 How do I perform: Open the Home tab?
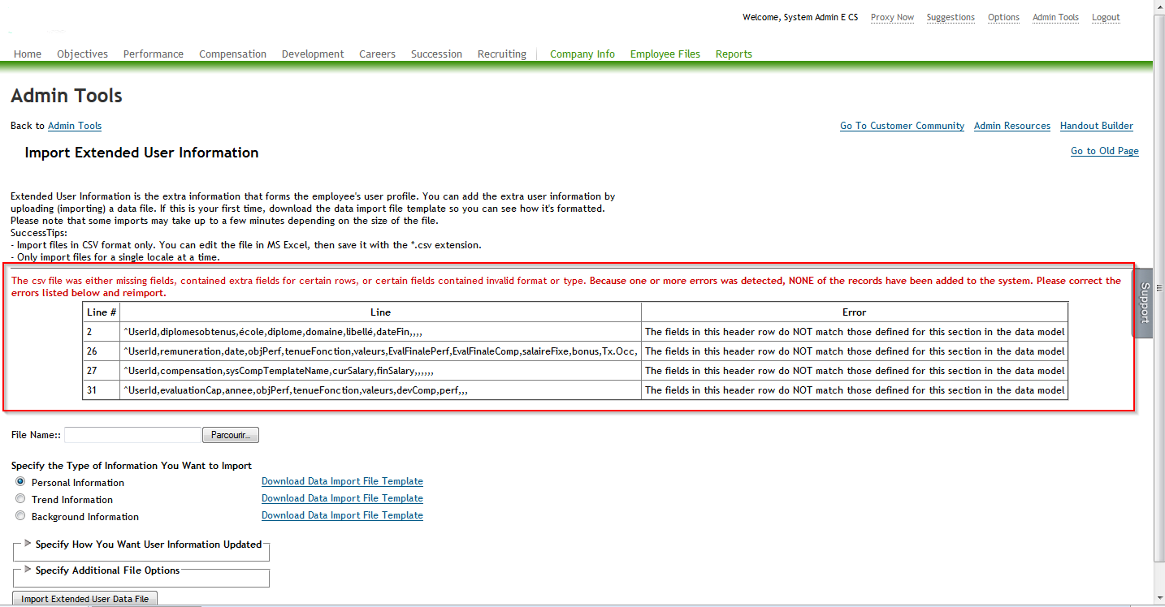[x=28, y=54]
